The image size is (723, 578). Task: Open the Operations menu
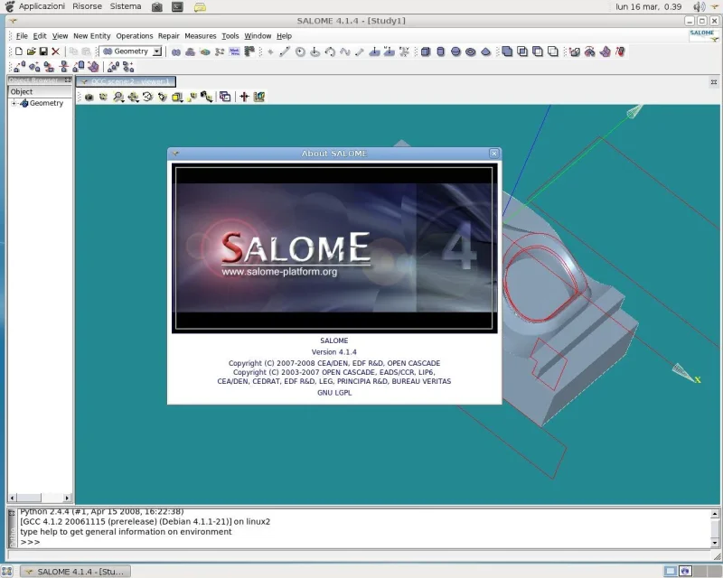(x=134, y=36)
